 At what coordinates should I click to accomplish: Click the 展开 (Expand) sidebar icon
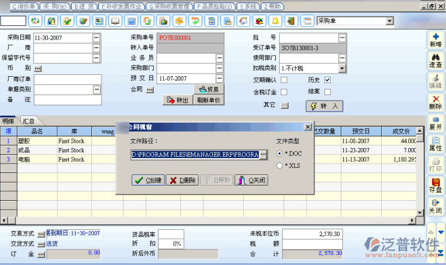click(x=435, y=123)
